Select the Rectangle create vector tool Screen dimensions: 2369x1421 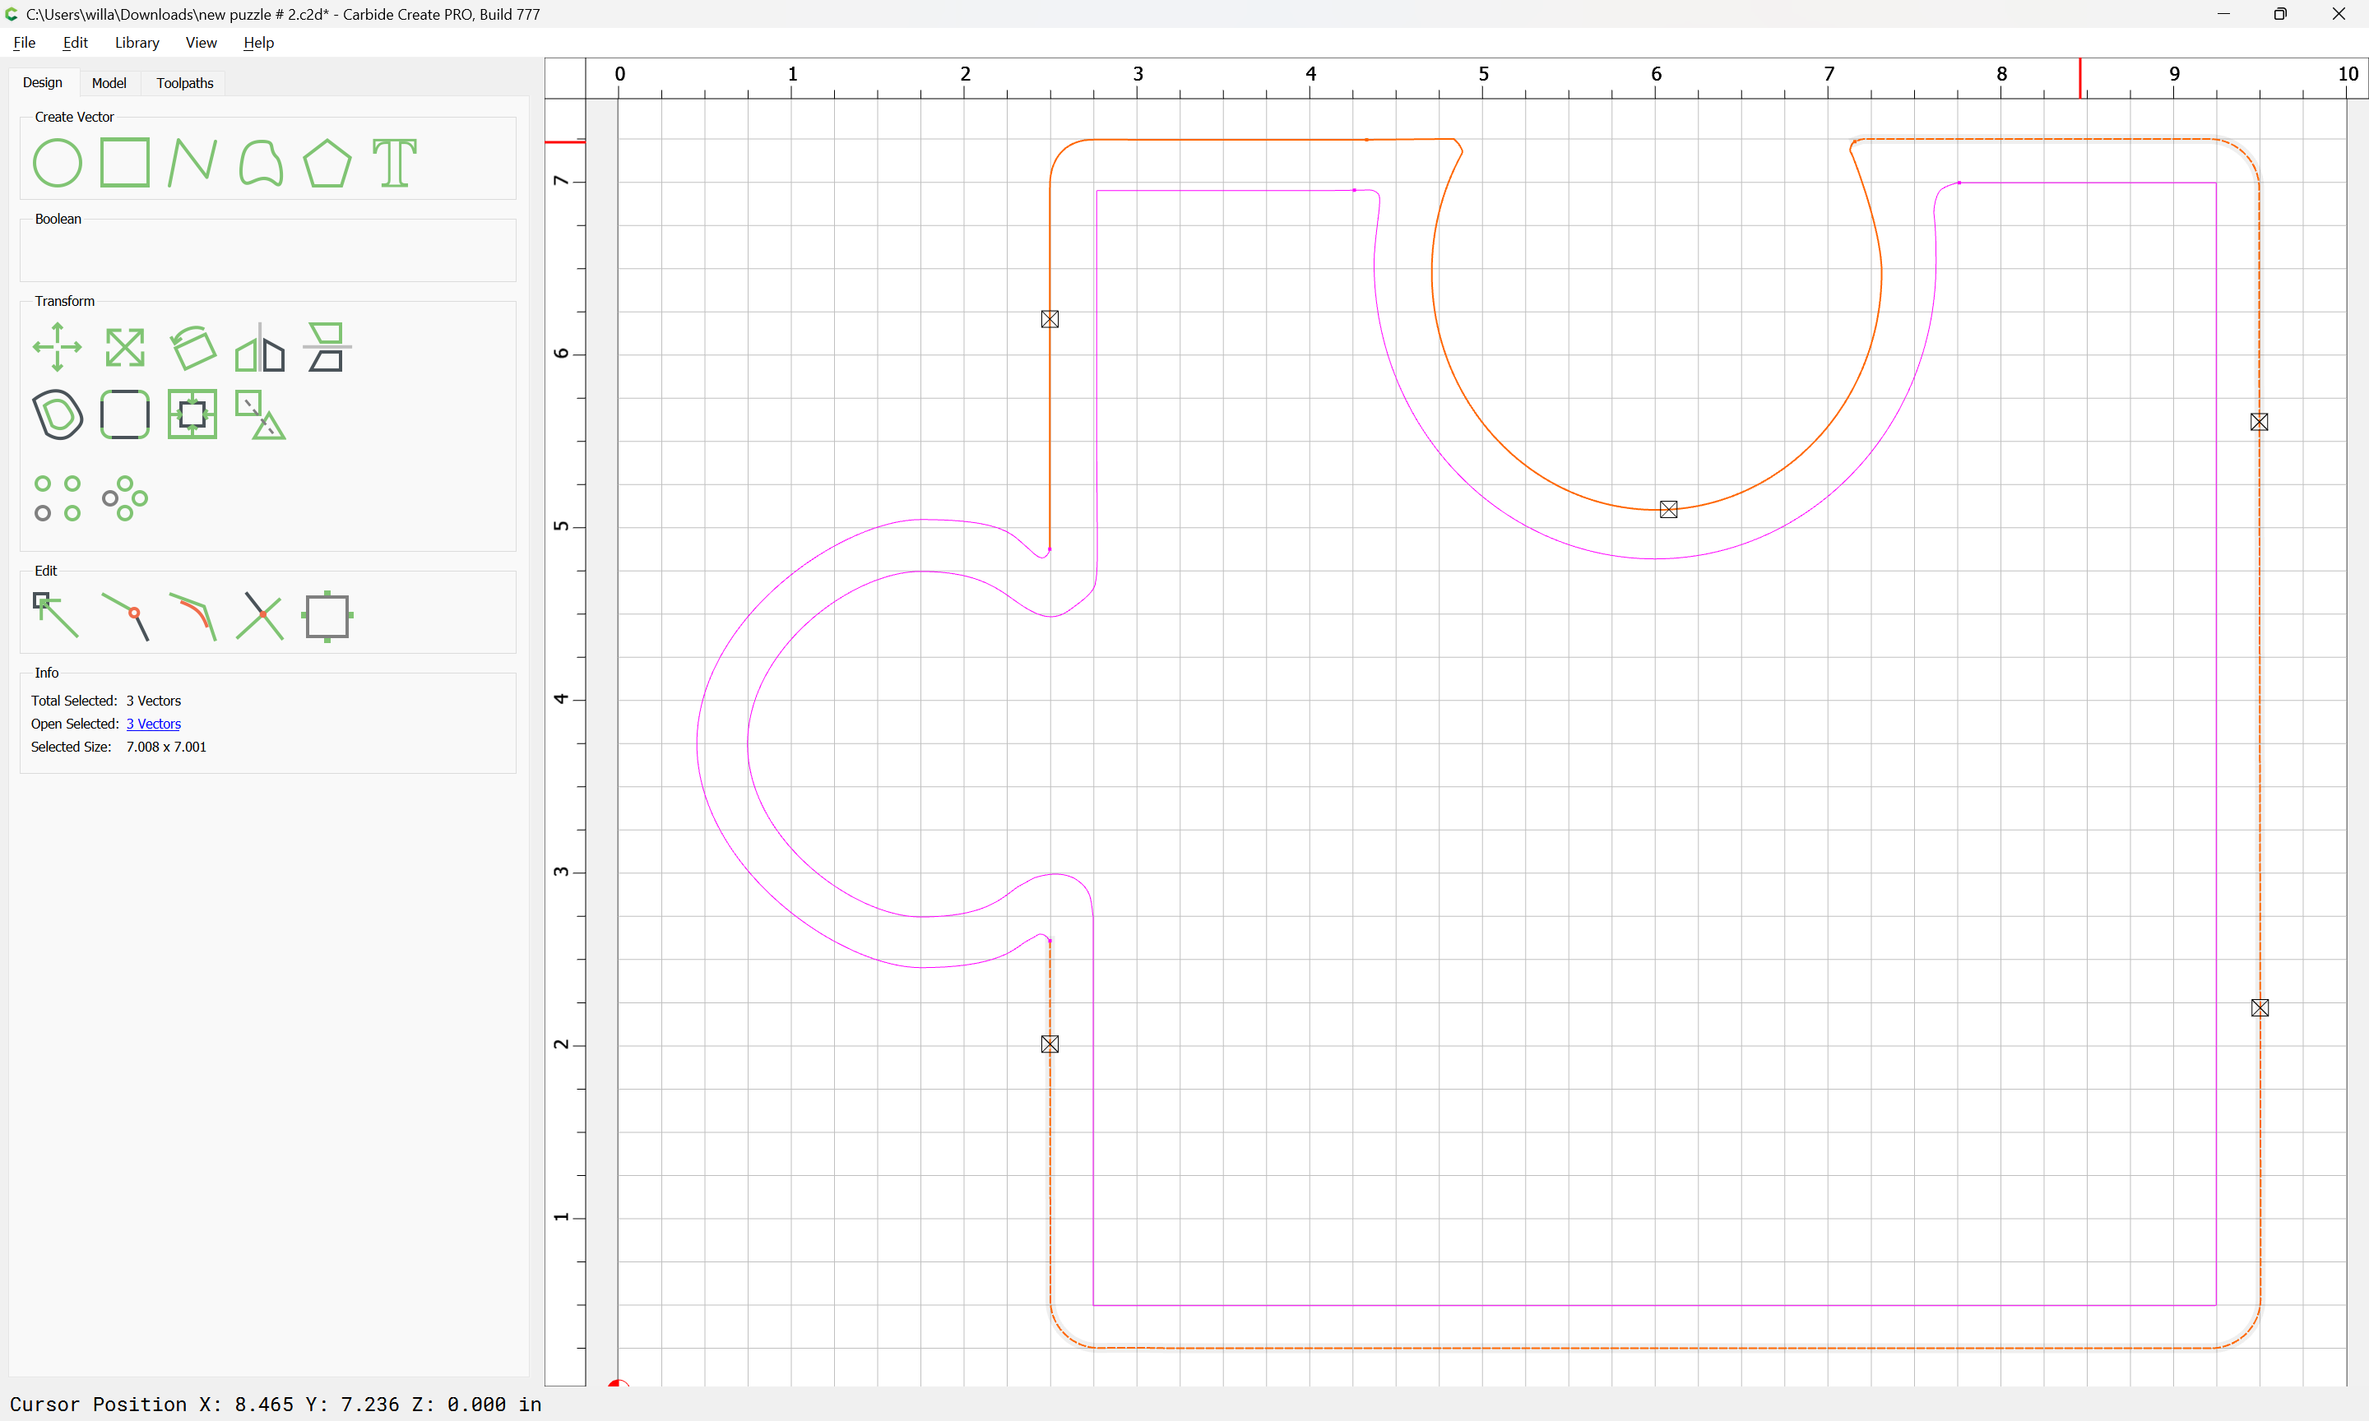point(124,163)
